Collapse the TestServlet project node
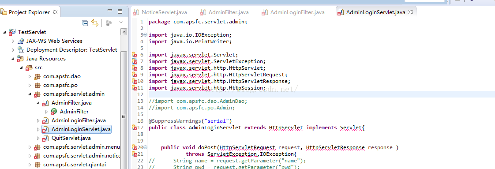This screenshot has height=169, width=495. (5, 32)
